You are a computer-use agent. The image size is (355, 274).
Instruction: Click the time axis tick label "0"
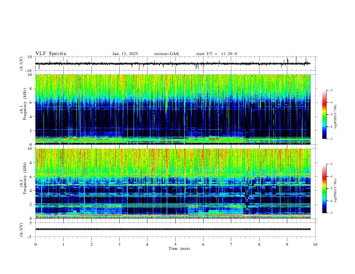point(35,244)
